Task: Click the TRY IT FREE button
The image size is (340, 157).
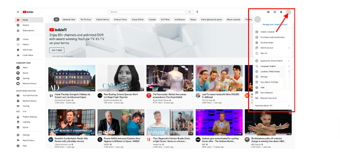Action: (x=57, y=50)
